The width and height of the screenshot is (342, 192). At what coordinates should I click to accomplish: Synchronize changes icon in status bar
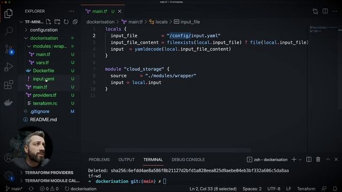point(31,189)
